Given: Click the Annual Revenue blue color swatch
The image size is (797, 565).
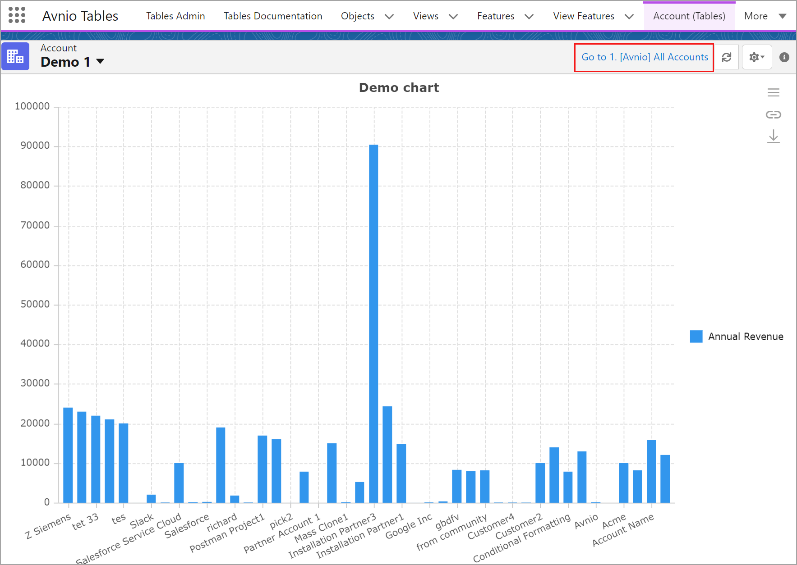Looking at the screenshot, I should point(696,337).
